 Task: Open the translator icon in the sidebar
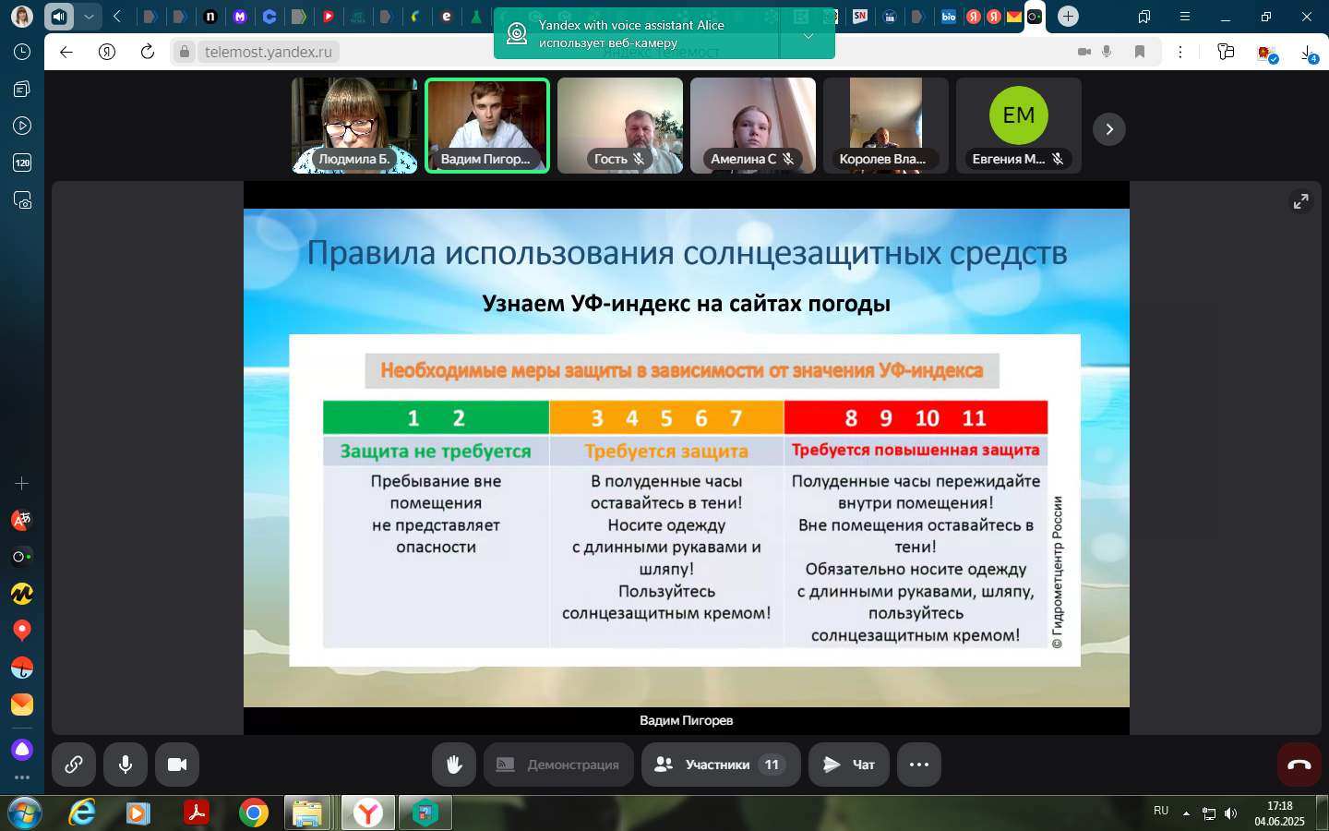click(x=22, y=520)
